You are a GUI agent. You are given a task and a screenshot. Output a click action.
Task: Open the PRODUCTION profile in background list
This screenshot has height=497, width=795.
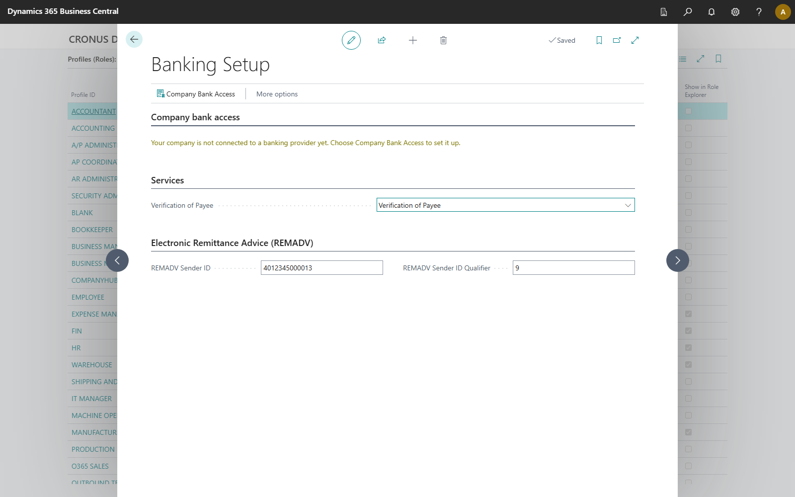[x=93, y=449]
